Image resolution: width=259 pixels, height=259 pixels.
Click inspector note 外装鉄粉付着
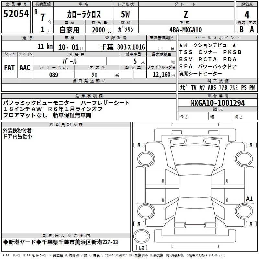17,130
